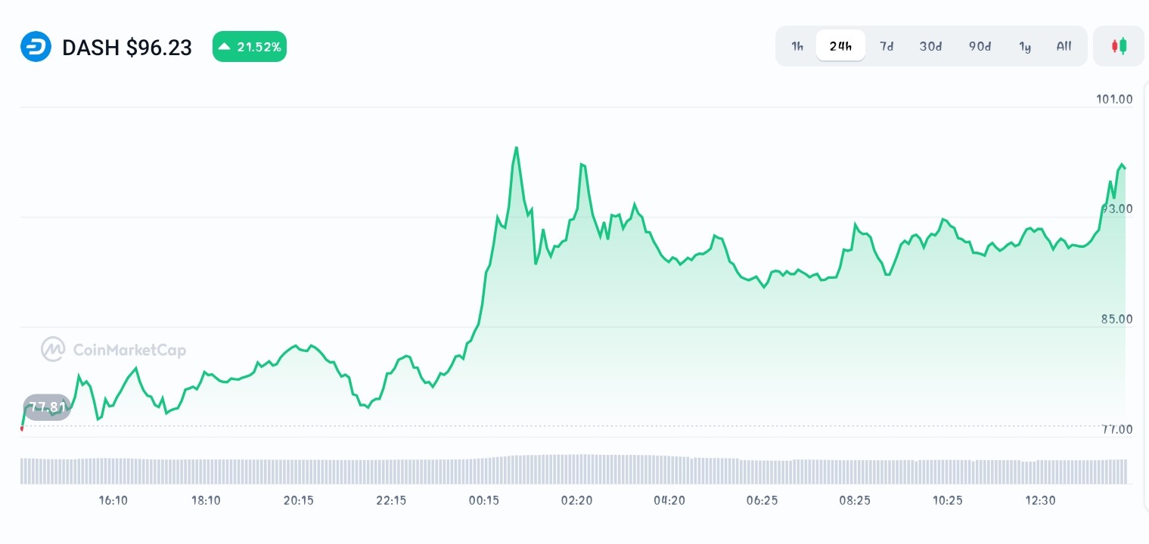
Task: Click the 02:20 time axis label
Action: 576,500
